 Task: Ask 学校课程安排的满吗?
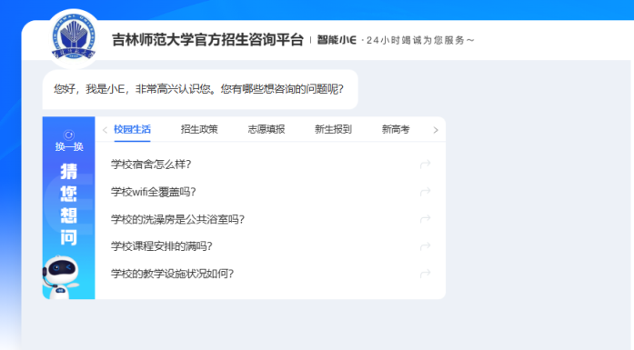coord(161,246)
